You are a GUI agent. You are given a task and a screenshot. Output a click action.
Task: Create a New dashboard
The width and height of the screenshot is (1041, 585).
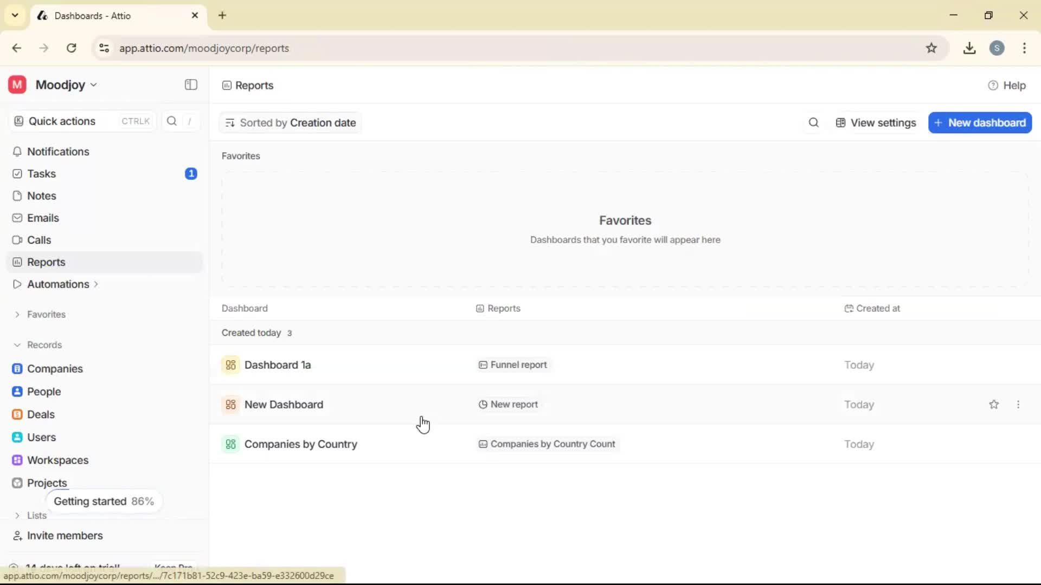pyautogui.click(x=980, y=122)
